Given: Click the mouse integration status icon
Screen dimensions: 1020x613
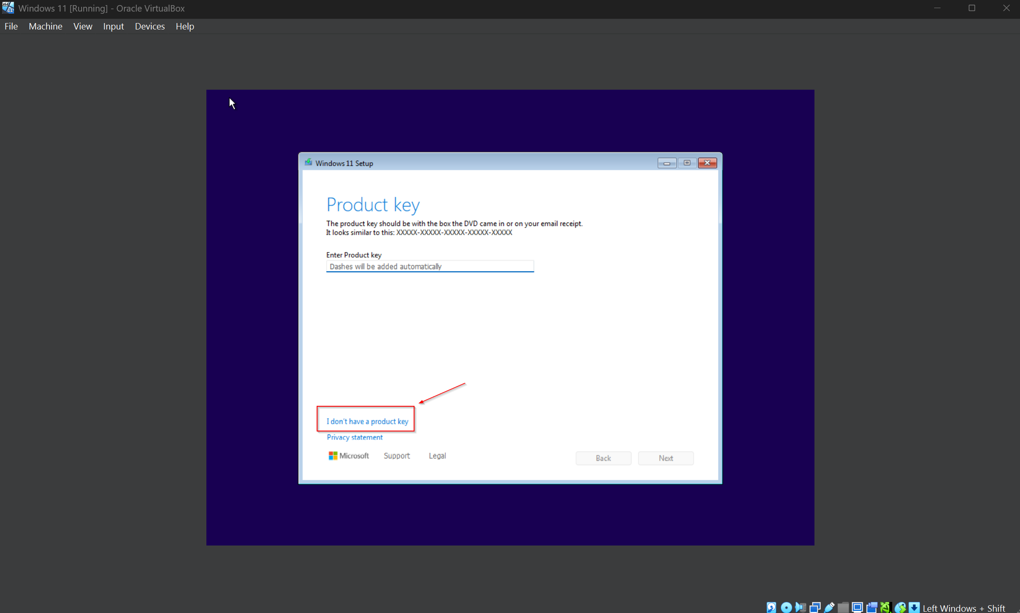Looking at the screenshot, I should tap(900, 607).
